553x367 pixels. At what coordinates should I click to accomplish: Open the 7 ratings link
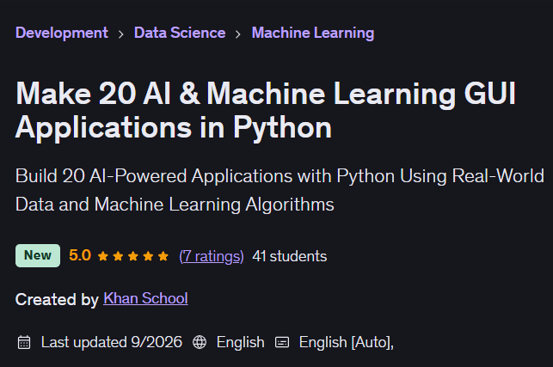[x=212, y=256]
